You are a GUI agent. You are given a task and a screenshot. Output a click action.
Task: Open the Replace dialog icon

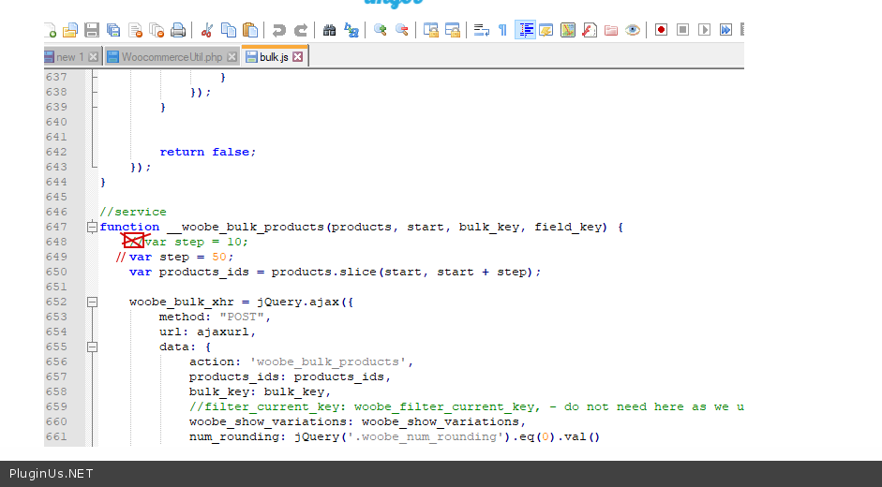(x=351, y=30)
